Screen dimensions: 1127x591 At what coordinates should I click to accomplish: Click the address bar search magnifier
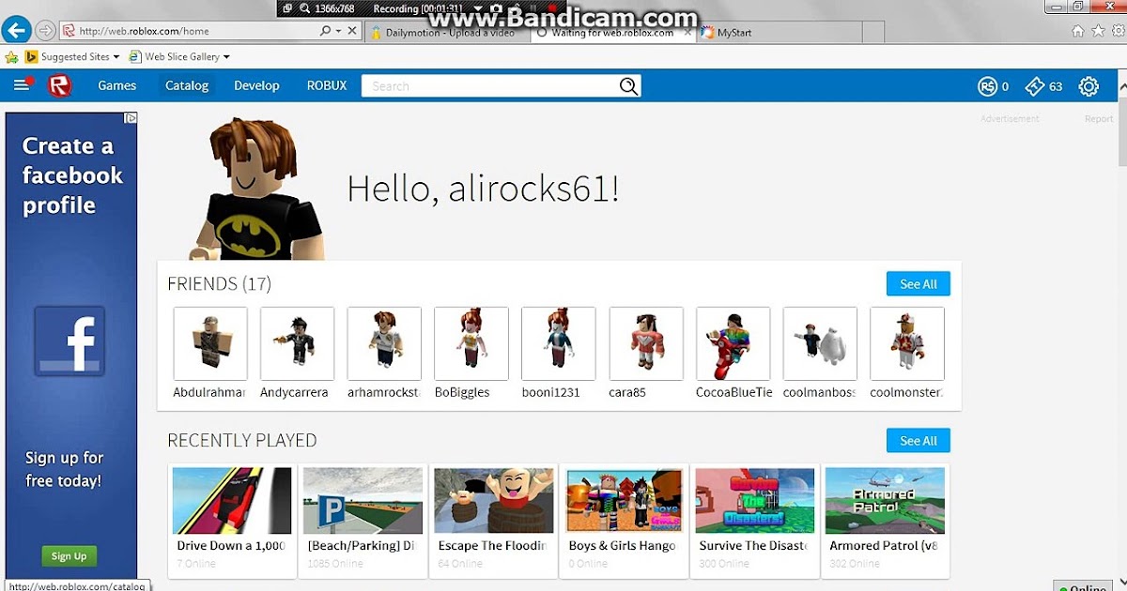pos(326,31)
